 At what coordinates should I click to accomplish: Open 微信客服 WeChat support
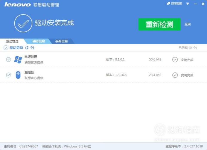(174, 3)
